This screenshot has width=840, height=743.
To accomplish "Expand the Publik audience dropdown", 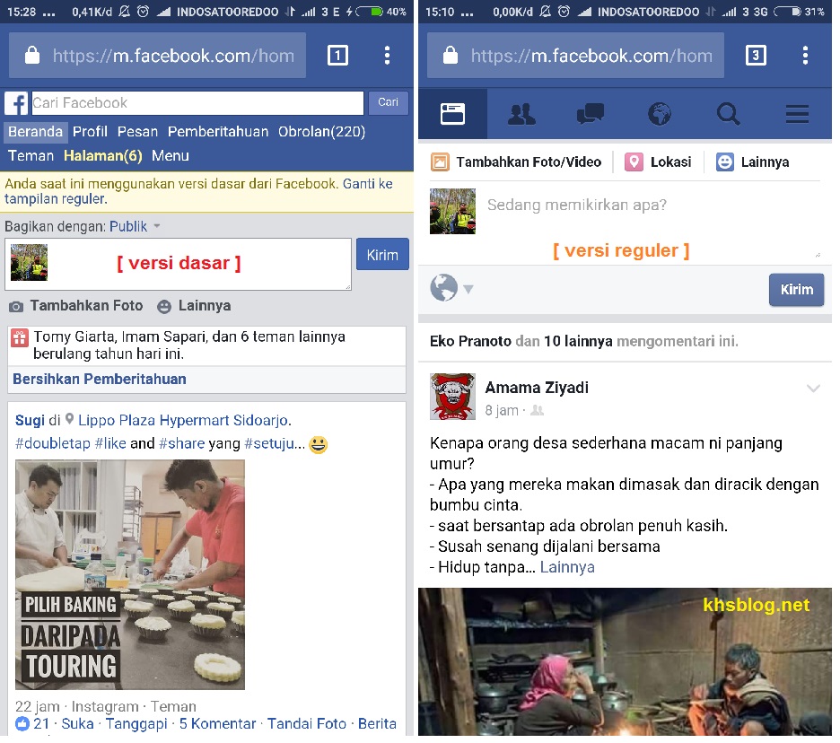I will 135,227.
